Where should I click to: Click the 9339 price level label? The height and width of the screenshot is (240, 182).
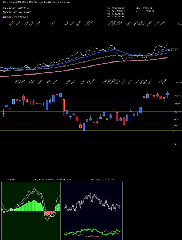(176, 119)
